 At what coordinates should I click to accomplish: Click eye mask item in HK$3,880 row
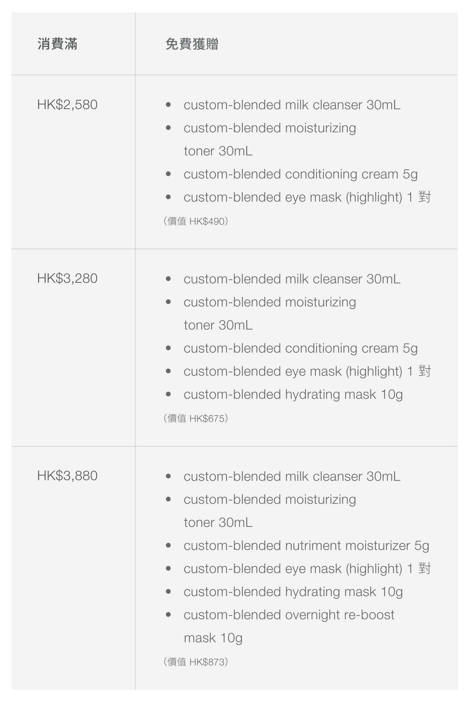[307, 569]
